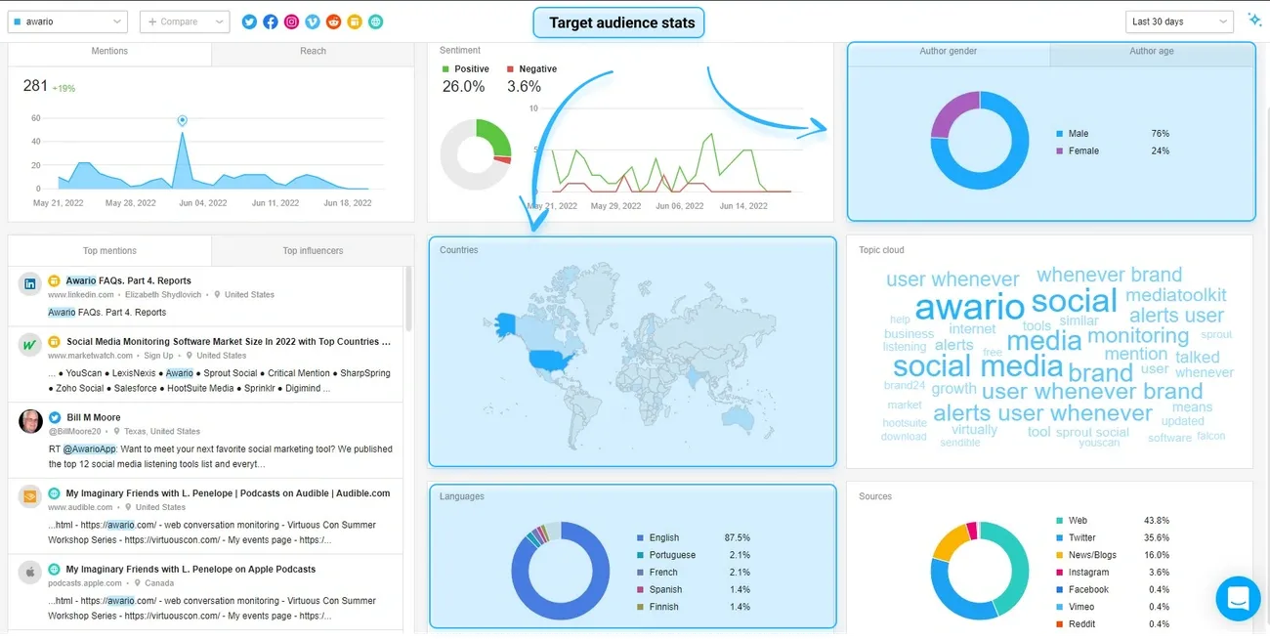Toggle the Vimeo source filter icon
Screen dimensions: 1270x640
[x=313, y=21]
